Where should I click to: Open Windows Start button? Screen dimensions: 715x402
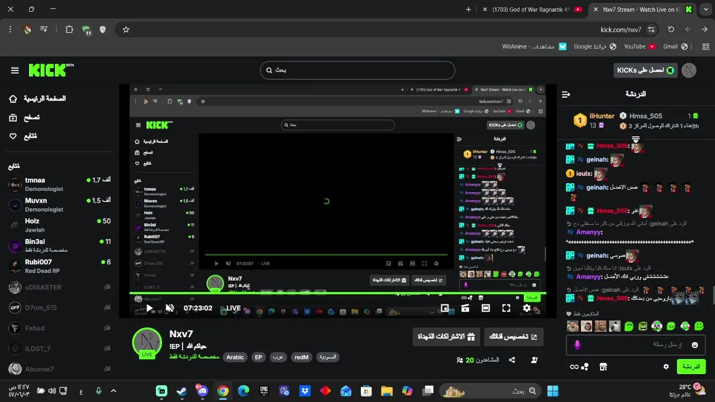point(553,391)
